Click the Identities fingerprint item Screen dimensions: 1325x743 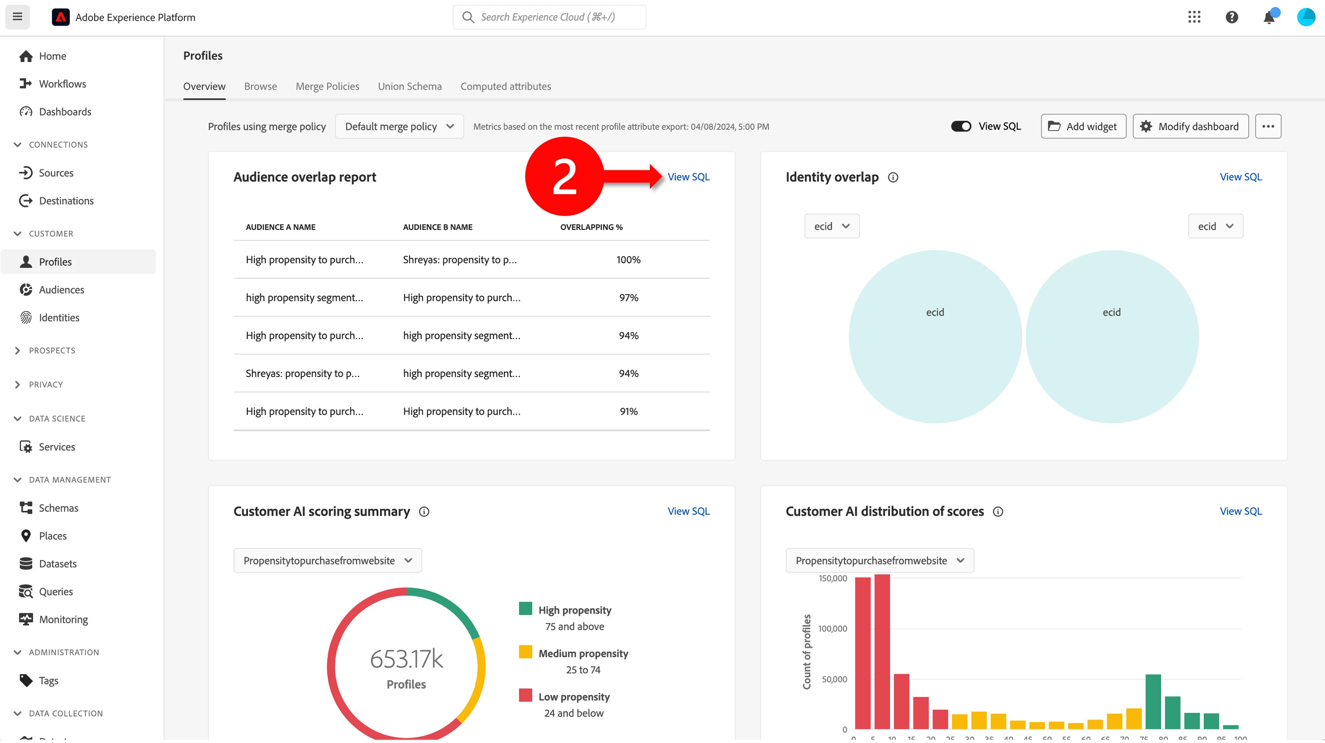click(59, 317)
